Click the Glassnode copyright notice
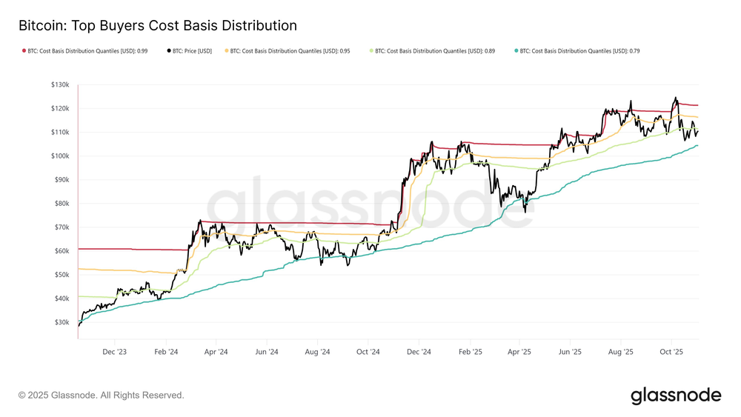Viewport: 741px width, 417px height. [101, 396]
